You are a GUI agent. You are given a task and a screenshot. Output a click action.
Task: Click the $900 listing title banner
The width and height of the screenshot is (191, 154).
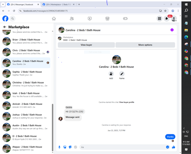point(75,40)
